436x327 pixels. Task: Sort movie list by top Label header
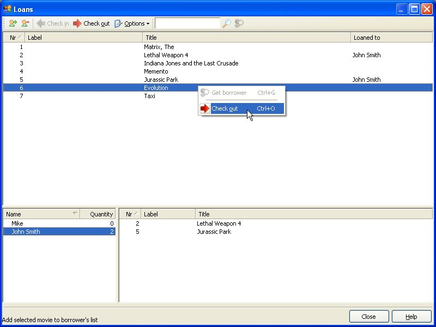tap(84, 38)
